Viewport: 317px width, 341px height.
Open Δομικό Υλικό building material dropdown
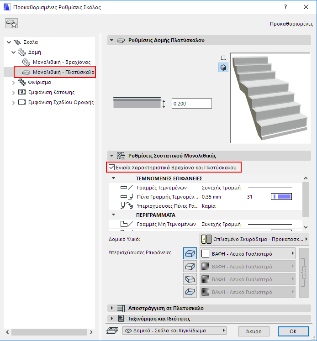tap(254, 239)
